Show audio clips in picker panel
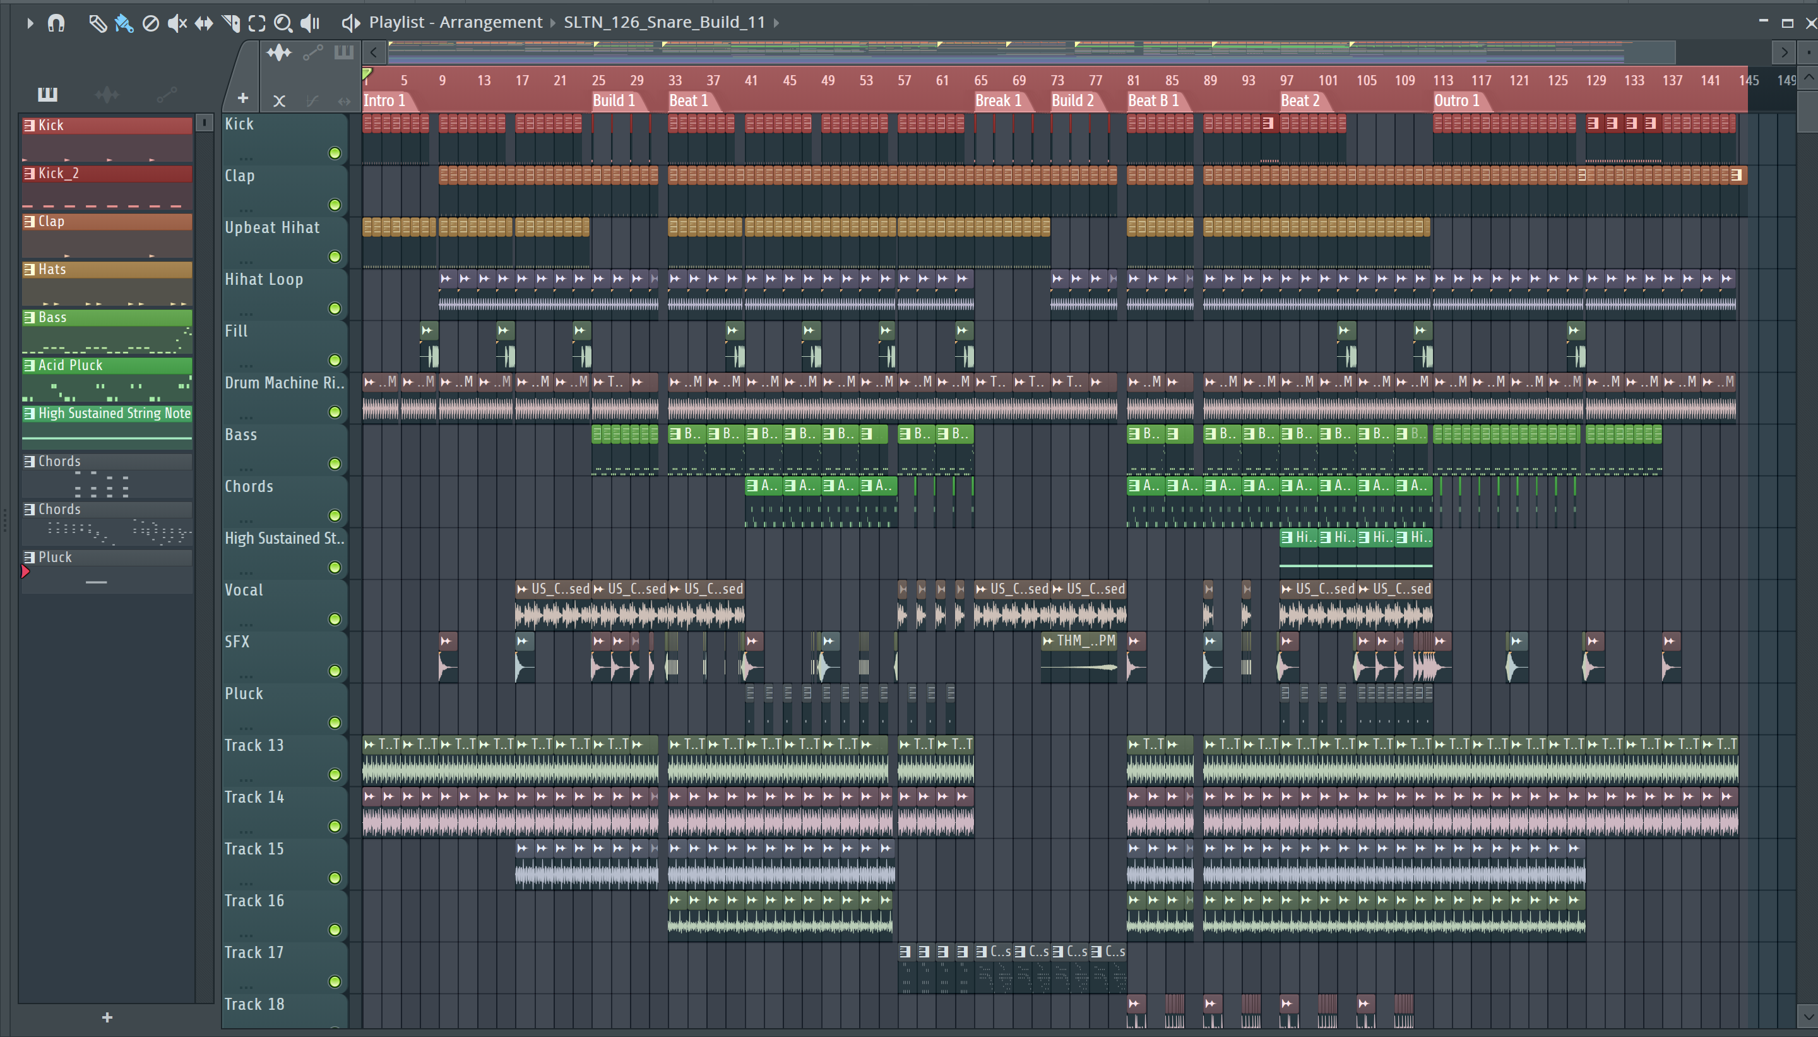Viewport: 1818px width, 1037px height. point(107,93)
